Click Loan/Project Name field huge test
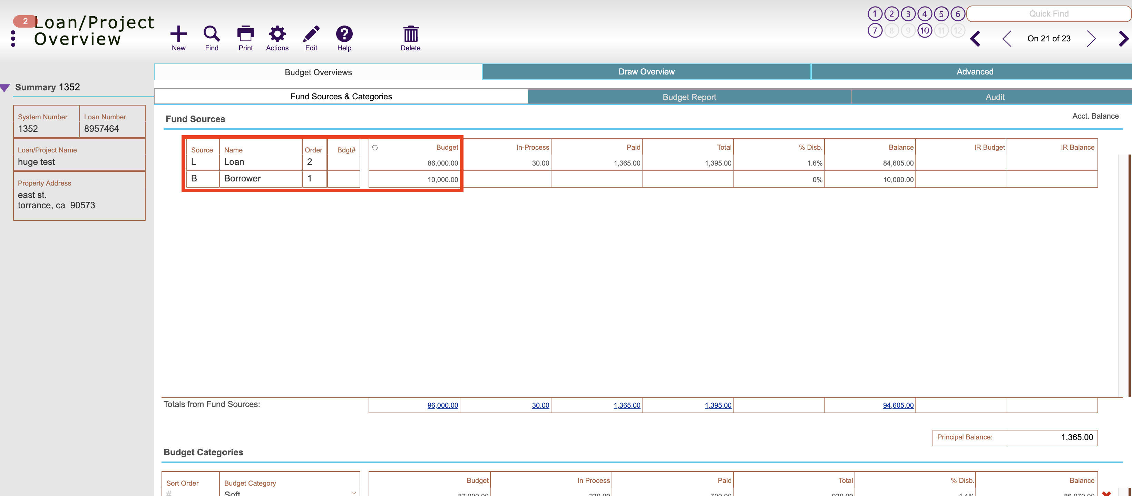This screenshot has width=1132, height=496. coord(79,155)
